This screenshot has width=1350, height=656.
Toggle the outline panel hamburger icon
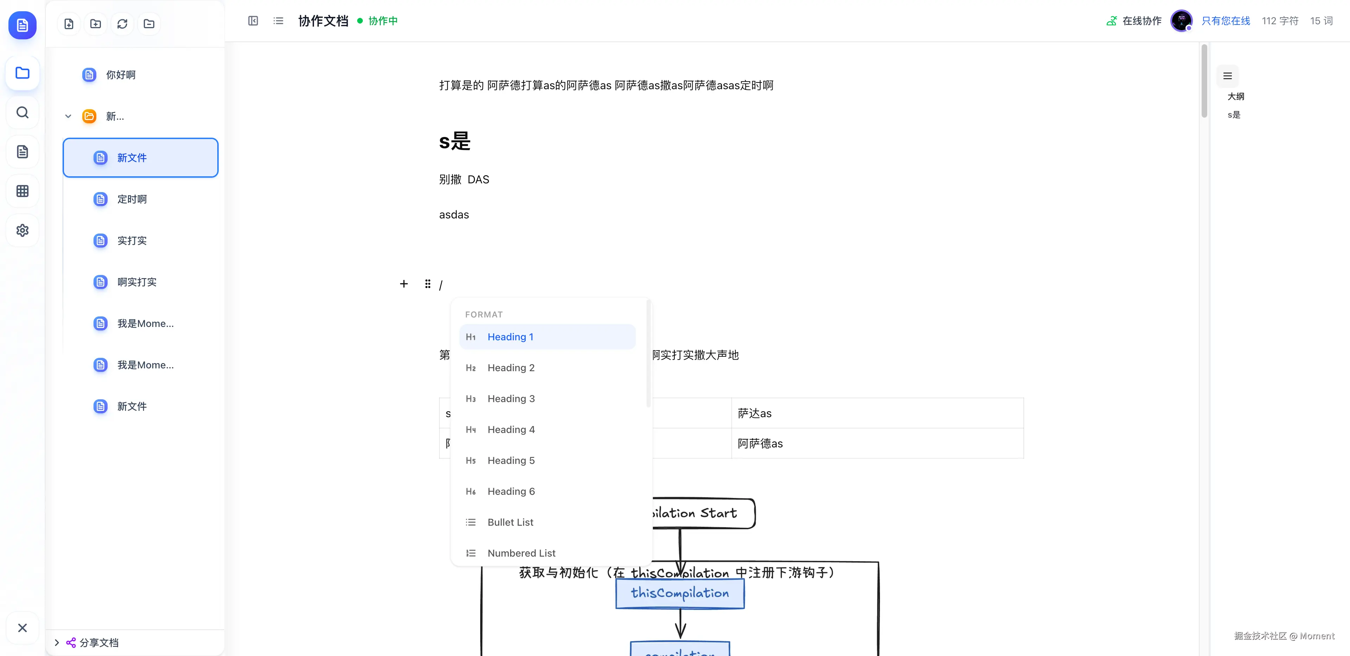[x=1227, y=76]
